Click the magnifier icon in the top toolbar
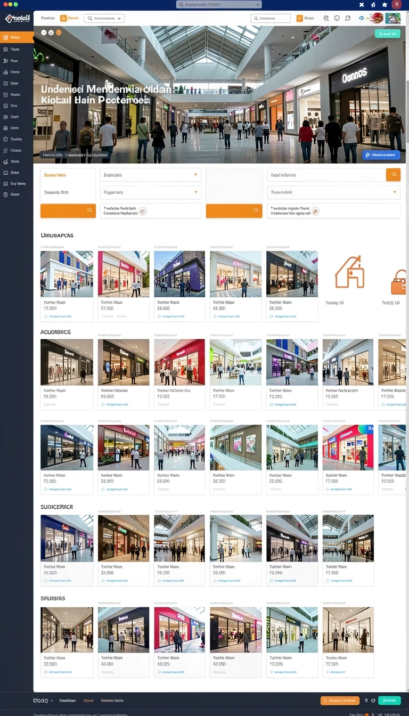 click(348, 18)
